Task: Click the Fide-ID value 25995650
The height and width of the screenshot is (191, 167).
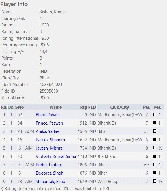Action: [x=49, y=91]
